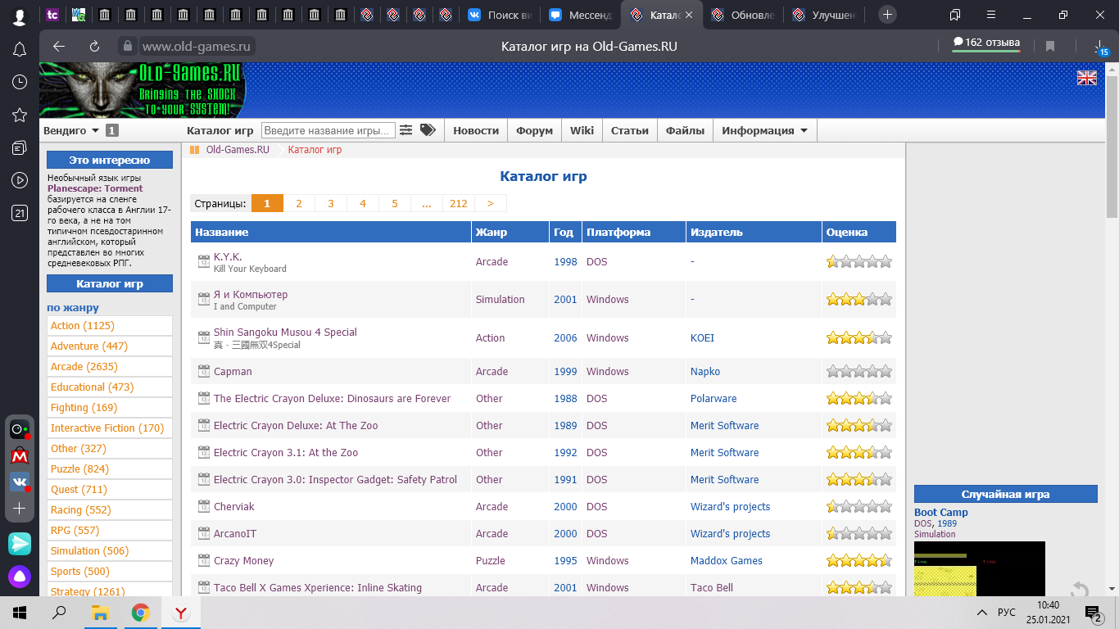This screenshot has height=629, width=1119.
Task: Expand the Информация dropdown menu
Action: click(764, 130)
